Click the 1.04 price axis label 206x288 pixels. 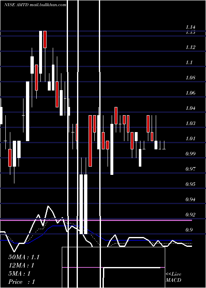[190, 108]
